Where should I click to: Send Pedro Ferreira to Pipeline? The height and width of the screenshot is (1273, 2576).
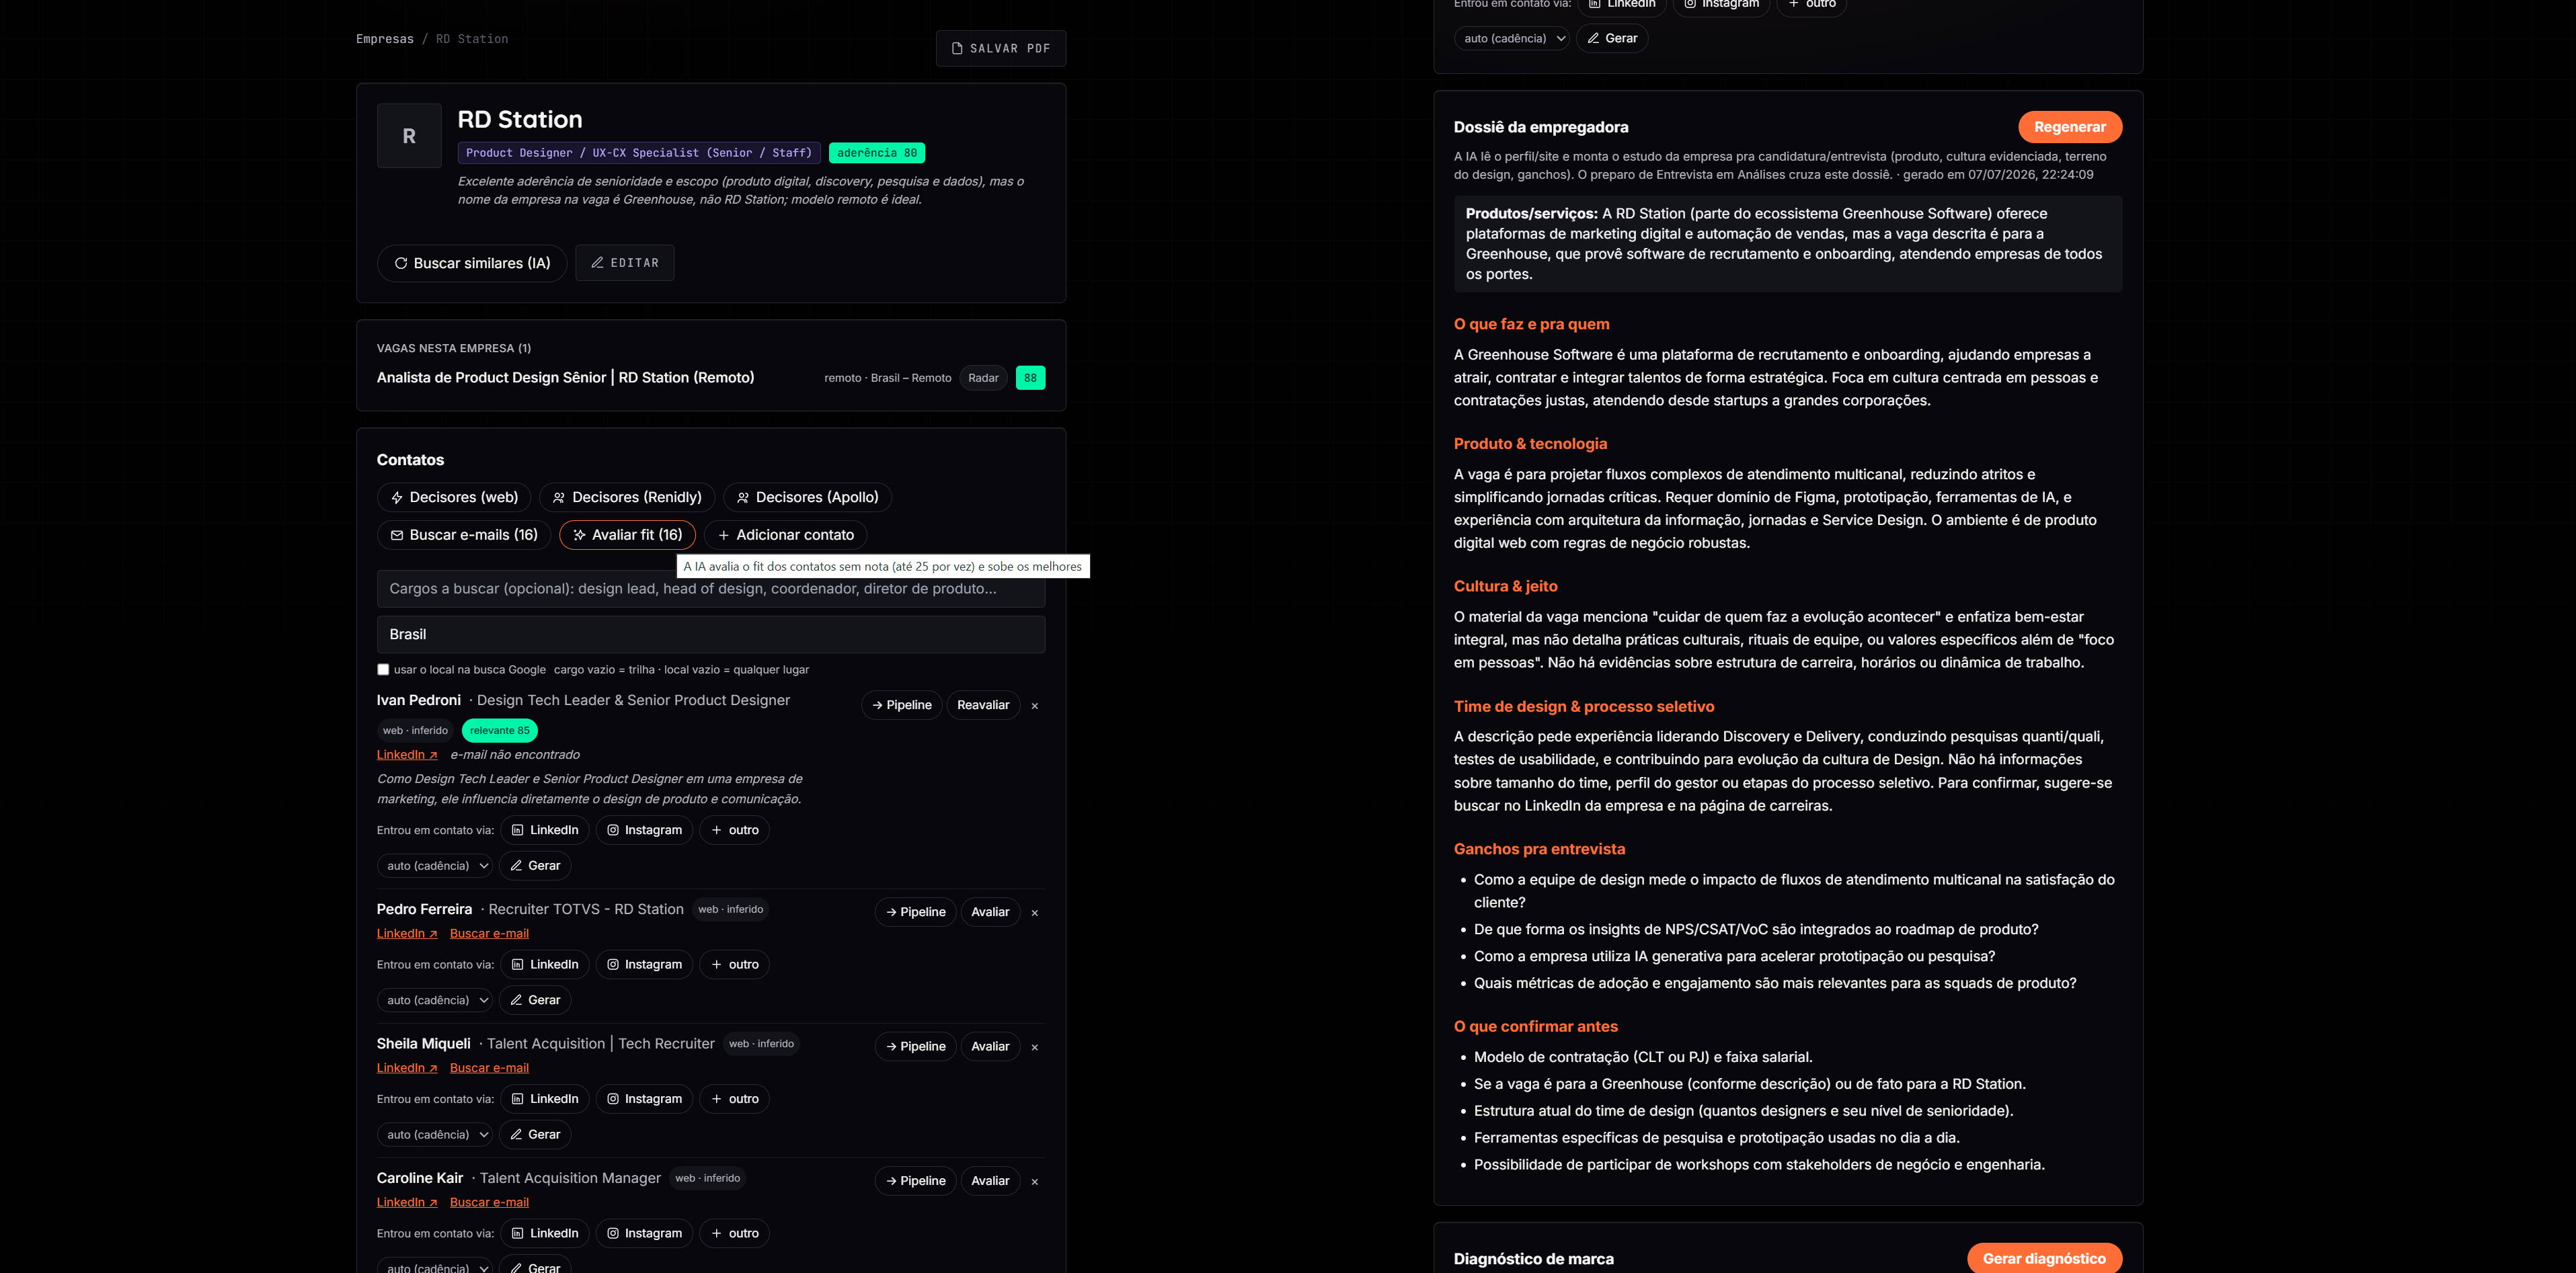pos(916,912)
